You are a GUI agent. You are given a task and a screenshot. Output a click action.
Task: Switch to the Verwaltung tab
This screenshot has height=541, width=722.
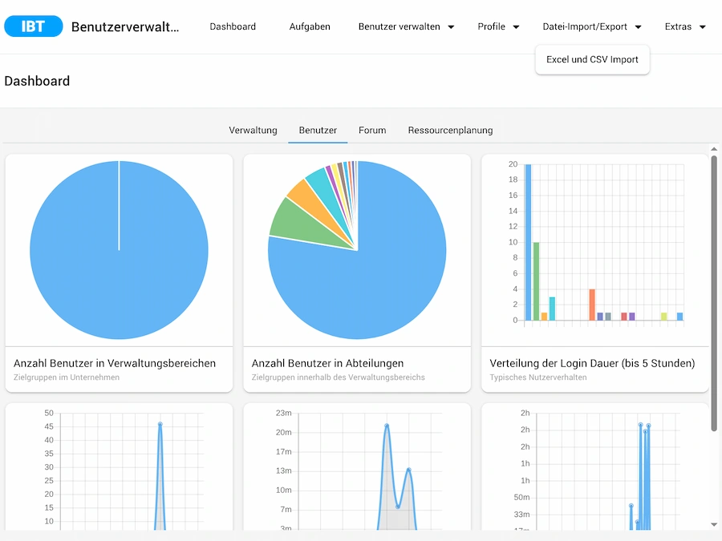pyautogui.click(x=253, y=130)
